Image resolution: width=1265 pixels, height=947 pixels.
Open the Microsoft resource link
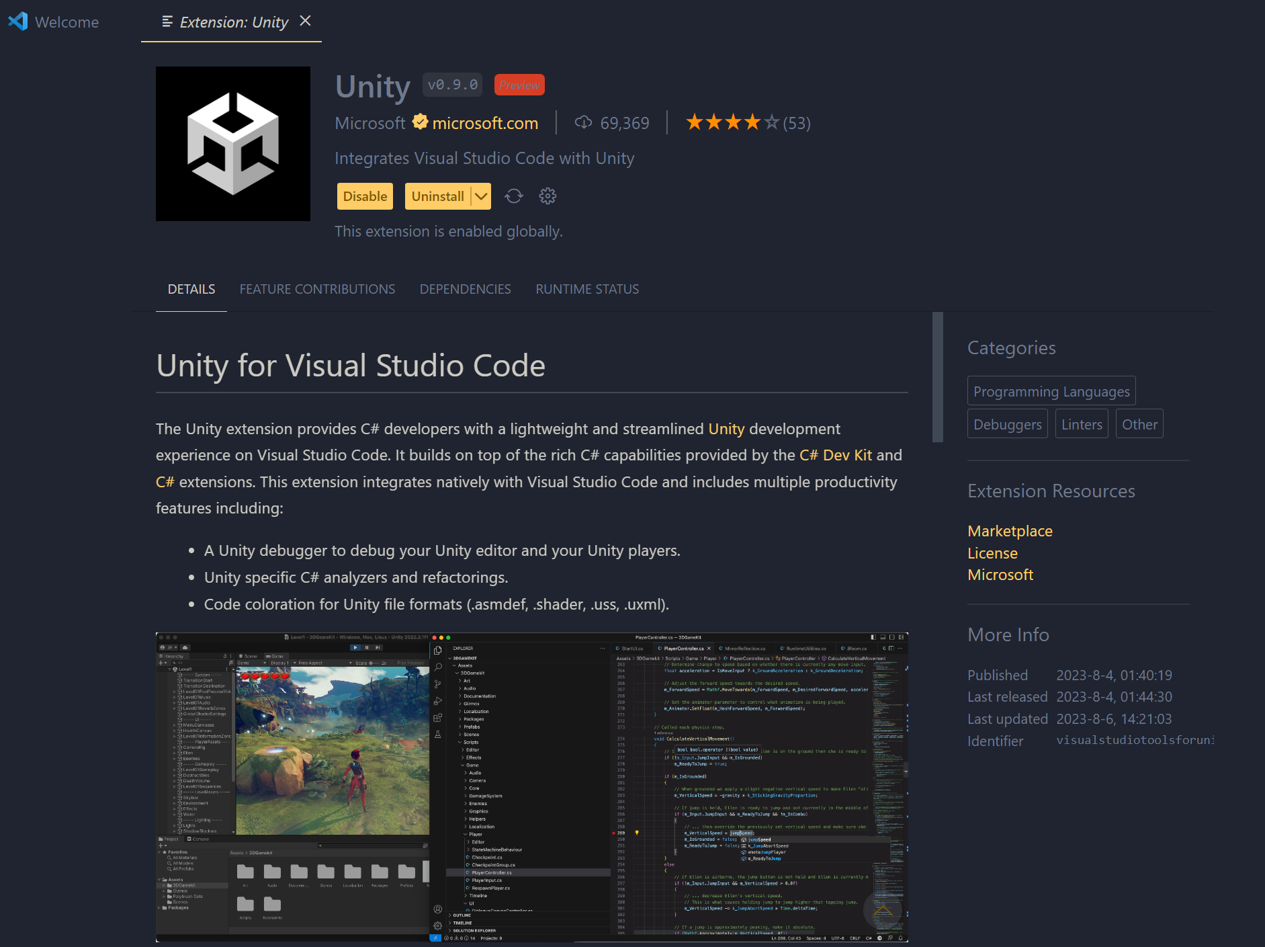click(x=1000, y=575)
